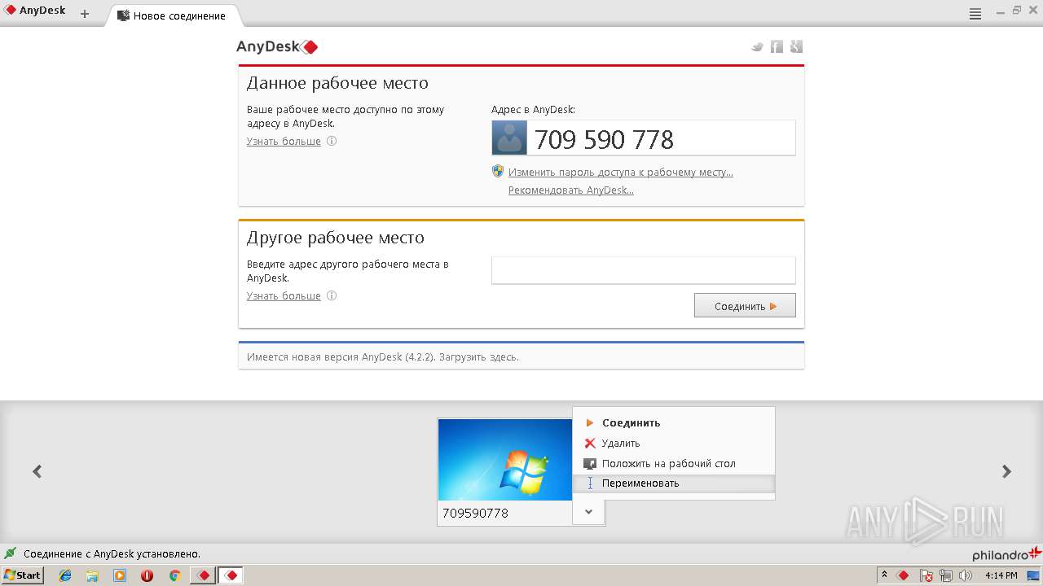
Task: Click the shield icon beside password link
Action: [498, 171]
